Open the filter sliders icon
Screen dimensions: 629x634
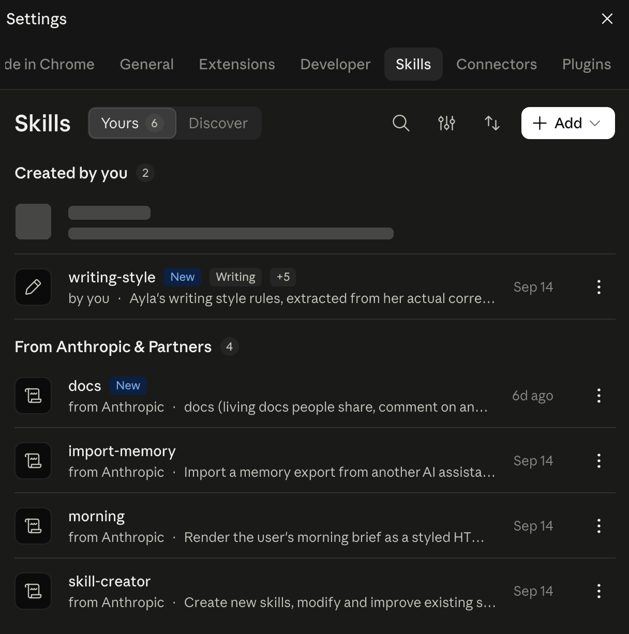click(x=446, y=123)
